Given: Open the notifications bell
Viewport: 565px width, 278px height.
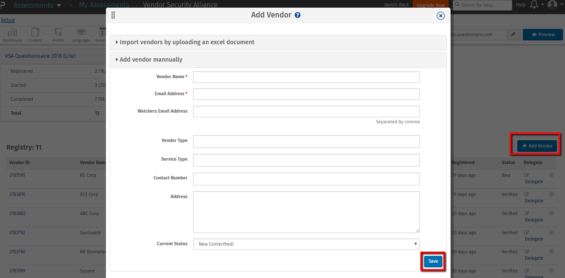Looking at the screenshot, I should tap(535, 5).
